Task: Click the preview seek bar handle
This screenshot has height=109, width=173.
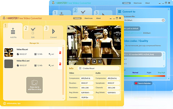Action: click(x=80, y=59)
